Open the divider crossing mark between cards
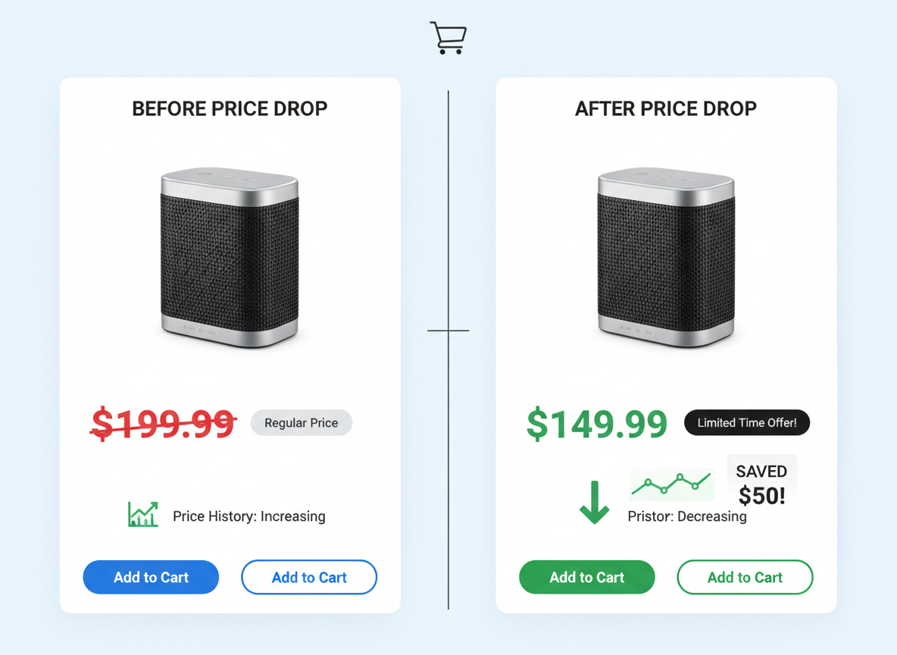 coord(448,331)
